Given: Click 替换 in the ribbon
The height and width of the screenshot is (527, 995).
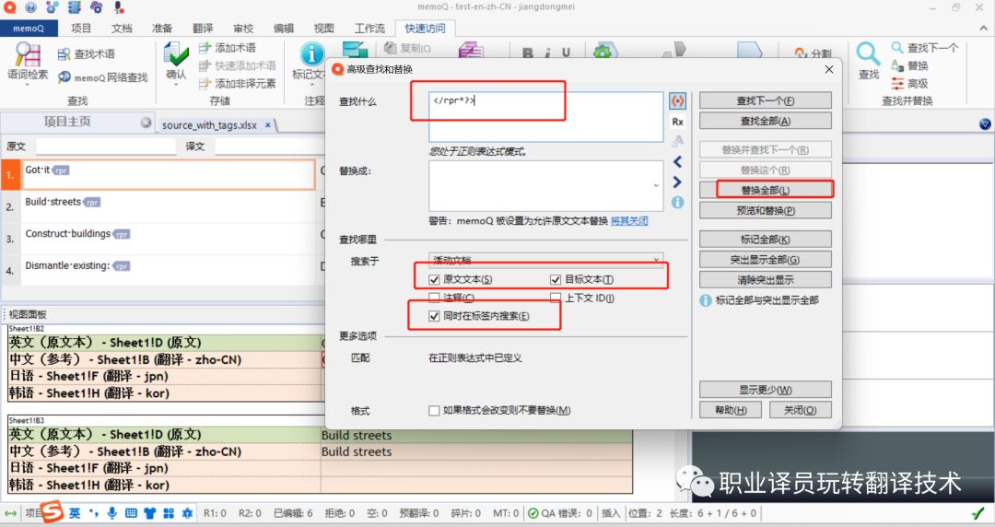Looking at the screenshot, I should pyautogui.click(x=910, y=65).
